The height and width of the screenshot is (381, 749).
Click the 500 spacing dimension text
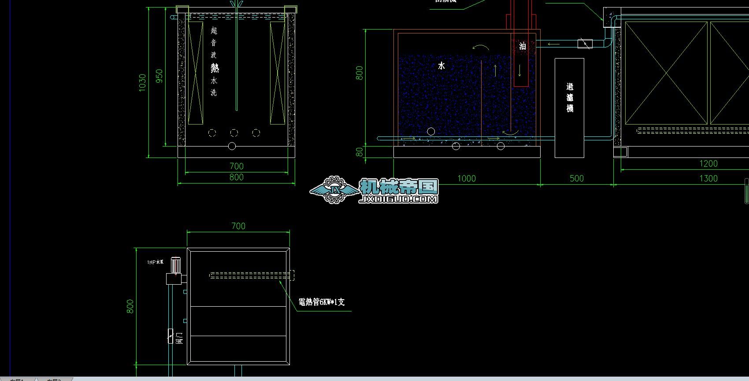pyautogui.click(x=577, y=178)
